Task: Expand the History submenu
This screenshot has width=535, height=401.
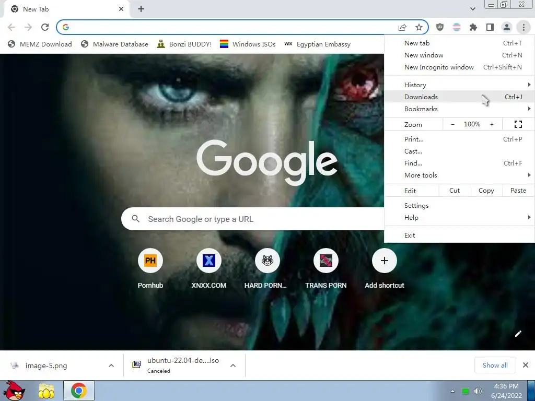Action: click(x=459, y=85)
